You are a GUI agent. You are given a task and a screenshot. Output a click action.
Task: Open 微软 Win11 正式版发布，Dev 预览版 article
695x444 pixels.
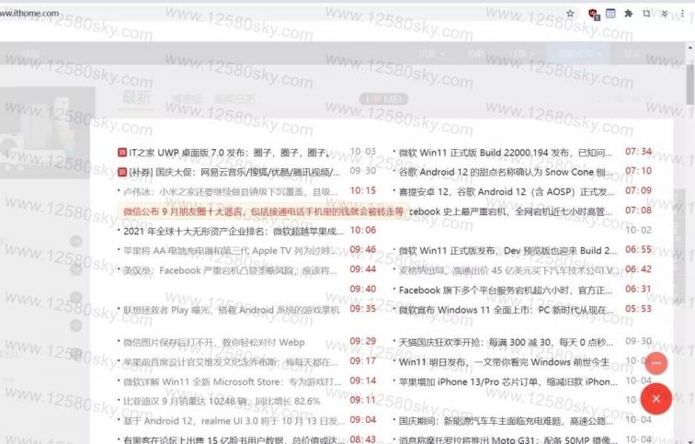pyautogui.click(x=508, y=251)
